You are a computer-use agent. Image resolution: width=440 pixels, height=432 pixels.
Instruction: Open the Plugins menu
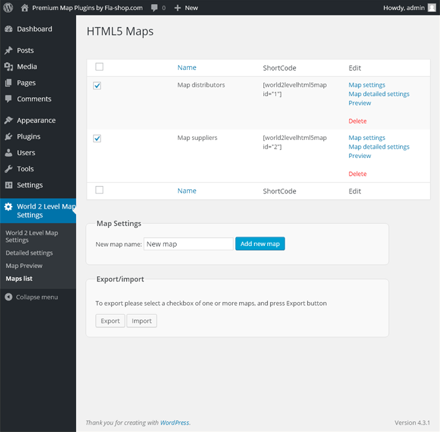pyautogui.click(x=29, y=137)
